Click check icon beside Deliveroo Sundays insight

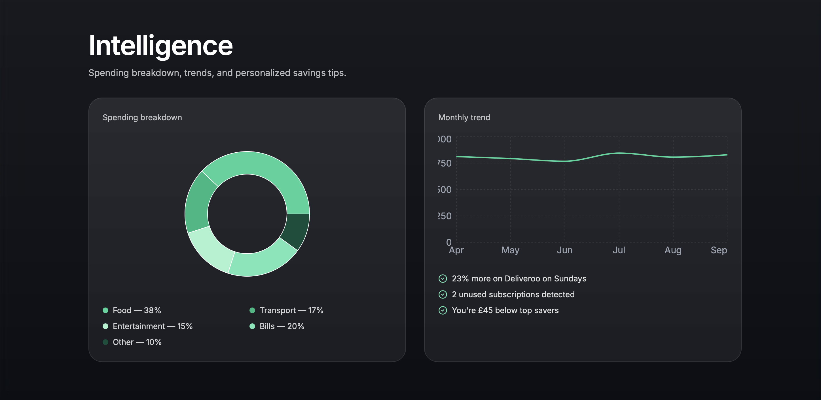[443, 279]
